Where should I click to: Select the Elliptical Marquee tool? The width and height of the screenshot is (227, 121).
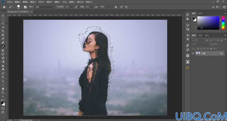[3, 20]
